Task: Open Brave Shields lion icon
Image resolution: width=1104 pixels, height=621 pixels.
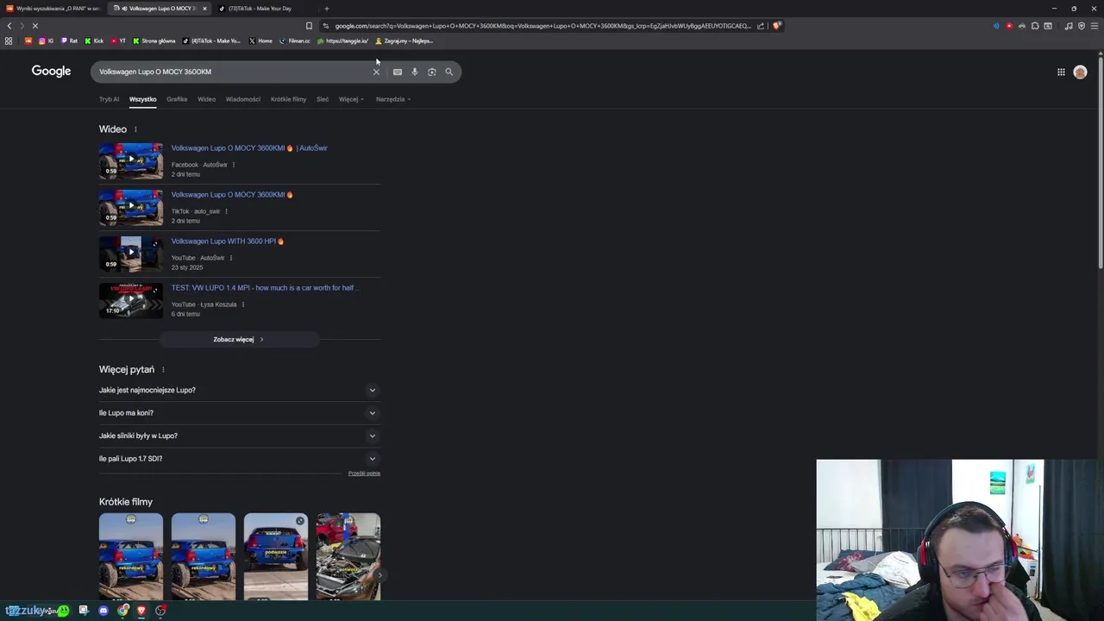Action: (x=776, y=26)
